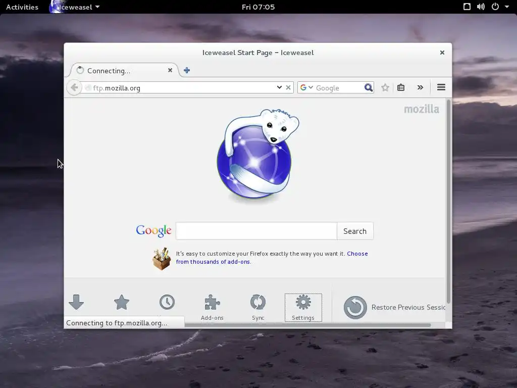Show bookmarks list icon in the toolbar
This screenshot has height=388, width=517.
[401, 87]
